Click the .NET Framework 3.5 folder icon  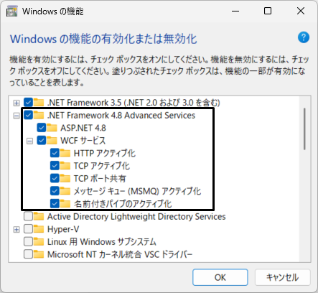[x=39, y=103]
